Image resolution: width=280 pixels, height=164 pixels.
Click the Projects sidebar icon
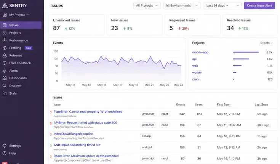pos(5,33)
